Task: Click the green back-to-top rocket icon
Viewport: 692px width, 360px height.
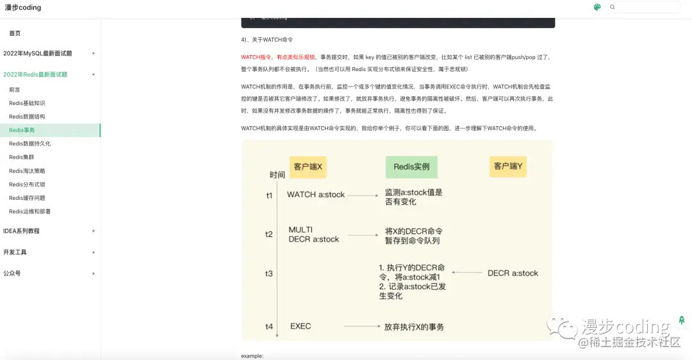Action: point(681,320)
